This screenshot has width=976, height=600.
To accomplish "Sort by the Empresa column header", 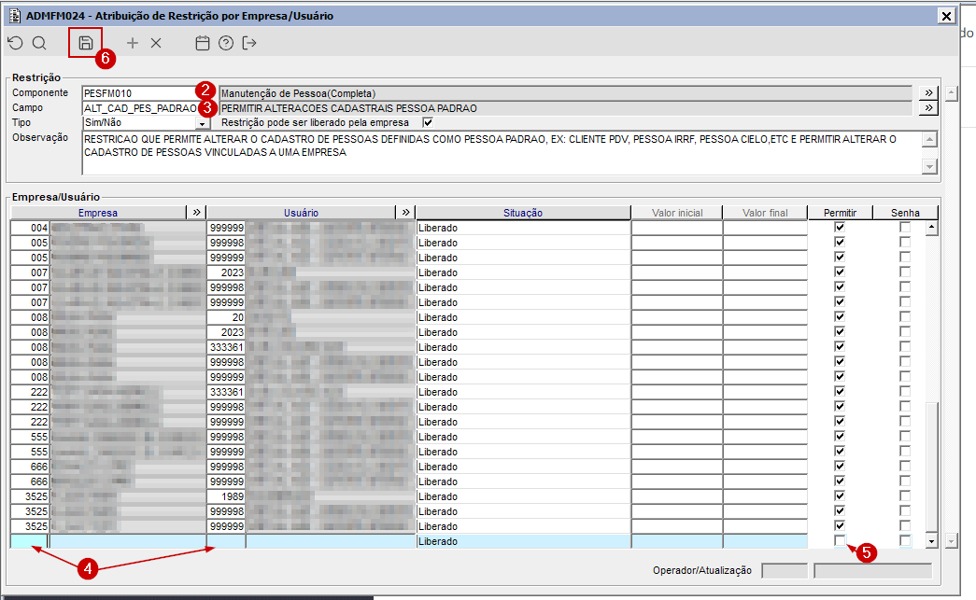I will pos(98,213).
